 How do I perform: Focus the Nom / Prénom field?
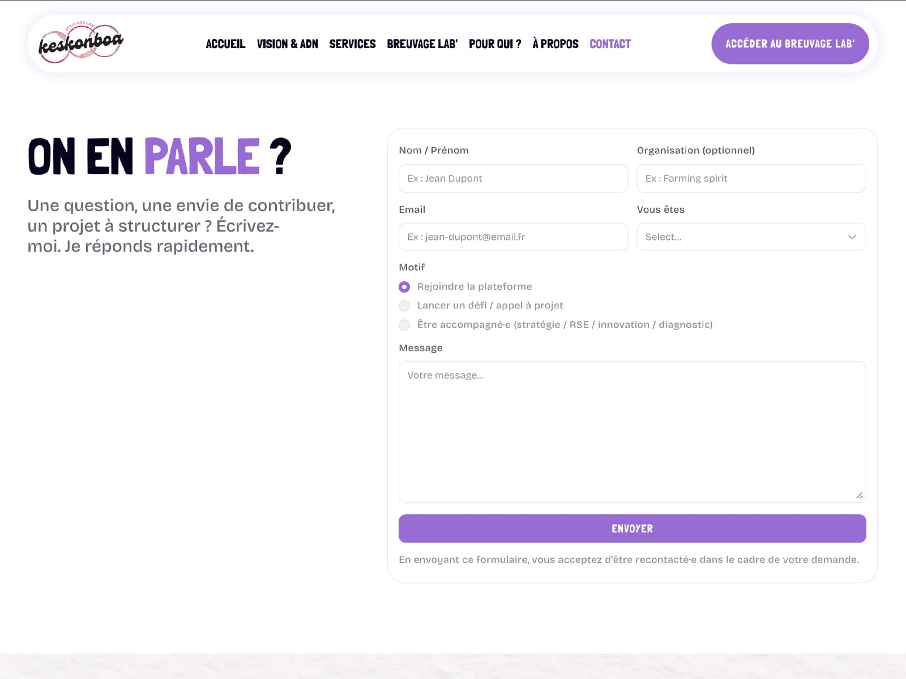click(513, 178)
